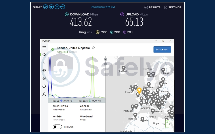Zoom in on the map
This screenshot has height=134, width=215.
point(167,122)
